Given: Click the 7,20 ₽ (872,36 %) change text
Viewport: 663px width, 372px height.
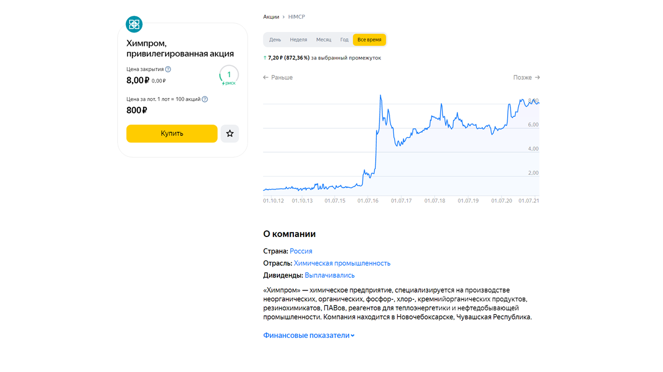Looking at the screenshot, I should click(289, 58).
